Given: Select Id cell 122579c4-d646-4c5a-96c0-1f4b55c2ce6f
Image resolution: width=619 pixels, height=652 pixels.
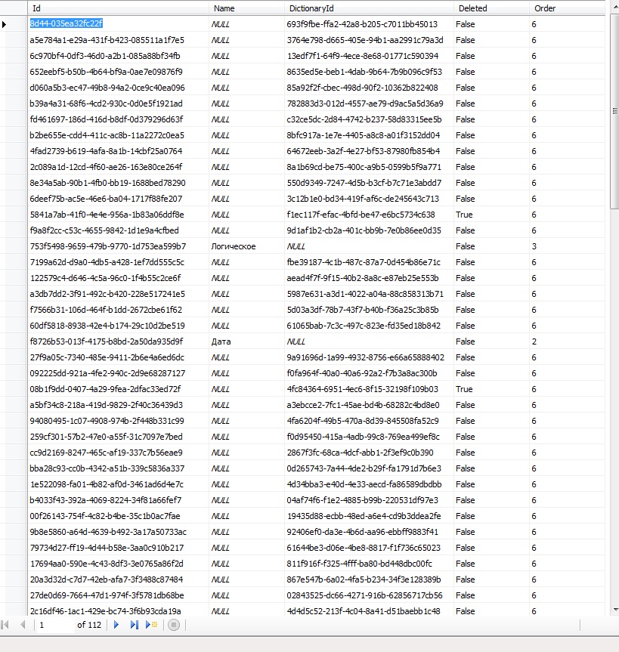Looking at the screenshot, I should pos(118,278).
